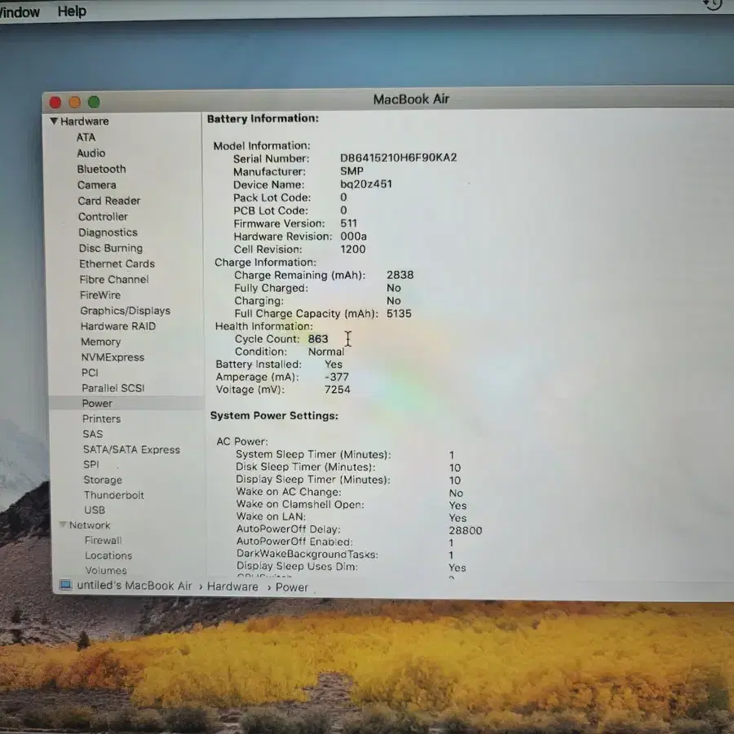Viewport: 734px width, 734px height.
Task: Click the AutoPowerOff Delay value 28800
Action: 466,530
